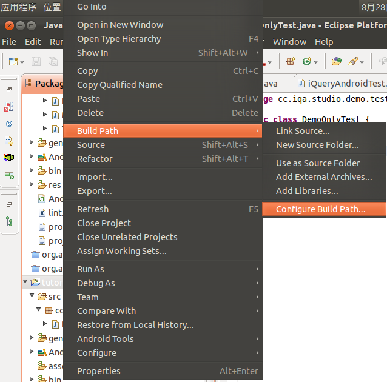Click the New Java Package toolbar icon
Image resolution: width=387 pixels, height=382 pixels.
coord(291,61)
